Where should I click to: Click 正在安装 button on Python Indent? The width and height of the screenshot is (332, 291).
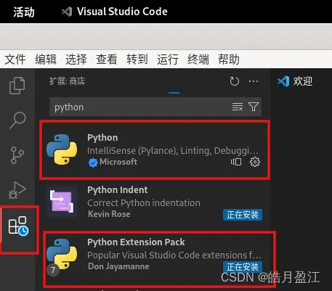coord(243,215)
